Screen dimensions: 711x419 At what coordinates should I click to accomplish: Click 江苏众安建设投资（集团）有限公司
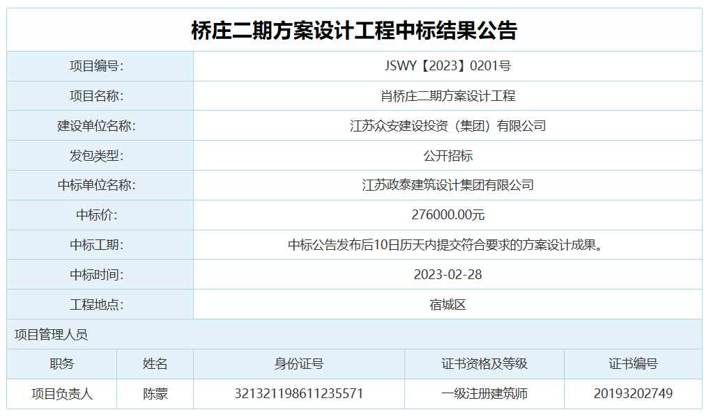(x=448, y=126)
